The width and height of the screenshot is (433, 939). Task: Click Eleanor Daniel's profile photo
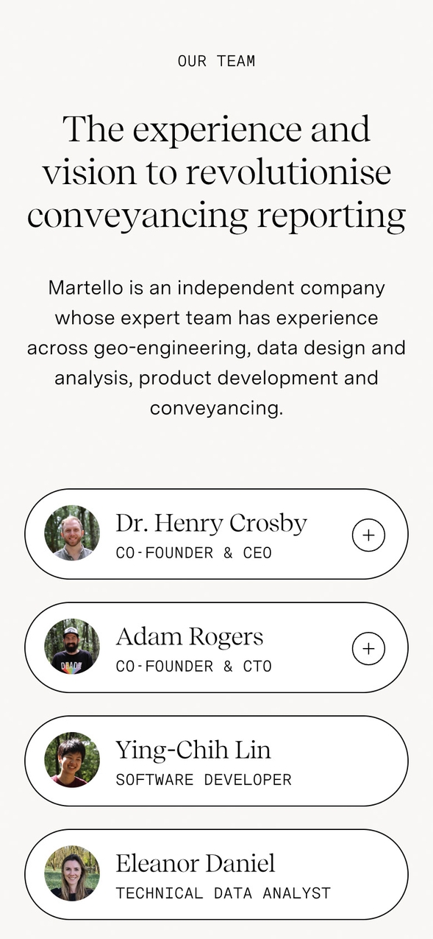click(72, 873)
